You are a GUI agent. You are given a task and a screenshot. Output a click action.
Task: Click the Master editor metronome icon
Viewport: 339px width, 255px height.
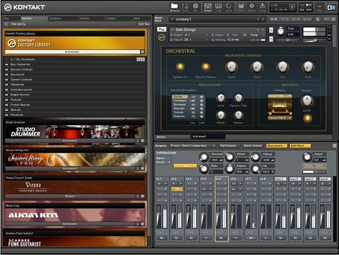click(x=185, y=7)
